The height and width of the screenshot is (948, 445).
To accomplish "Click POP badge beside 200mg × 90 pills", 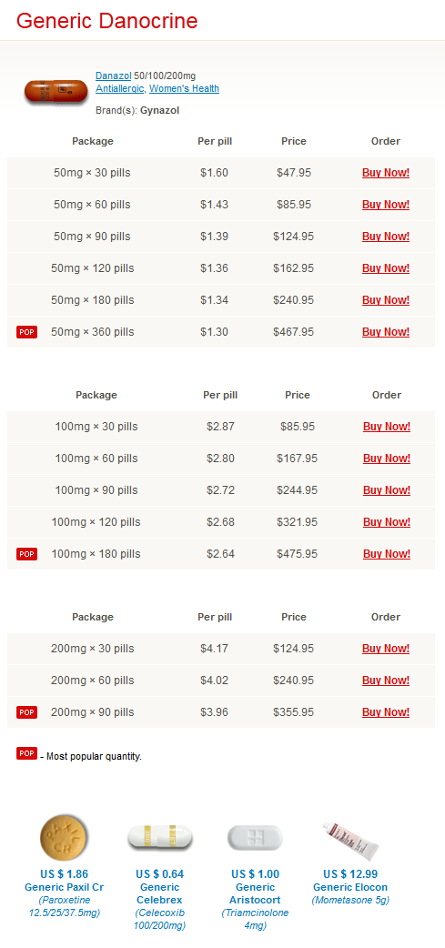I will [x=26, y=712].
